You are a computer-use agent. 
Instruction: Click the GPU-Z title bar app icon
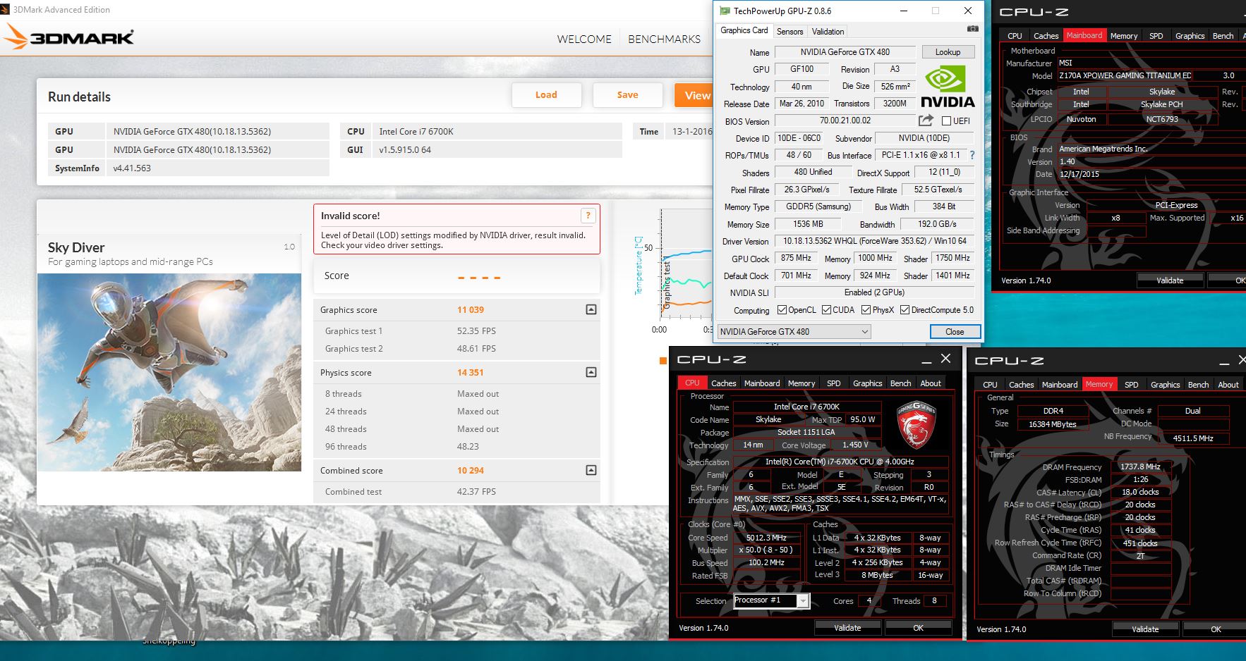[x=725, y=11]
